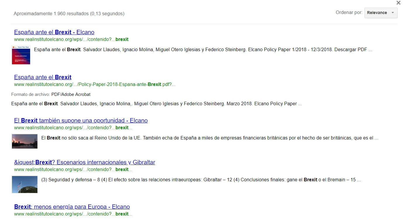Open the Relevance sort dropdown
This screenshot has width=404, height=219.
[381, 13]
